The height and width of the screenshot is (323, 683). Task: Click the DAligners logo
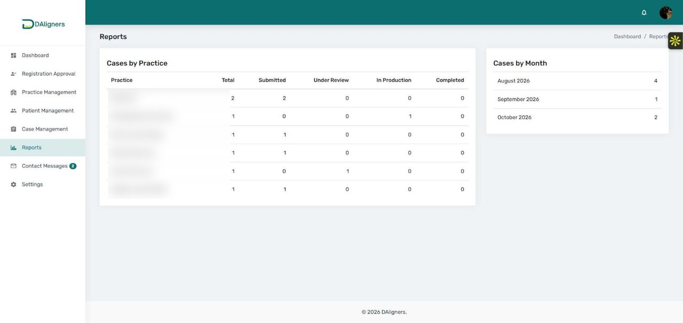[43, 24]
